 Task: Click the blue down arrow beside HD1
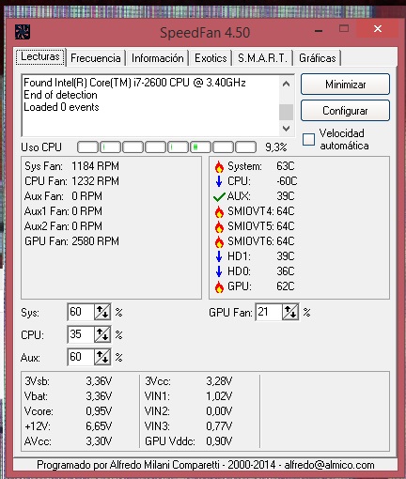click(219, 256)
